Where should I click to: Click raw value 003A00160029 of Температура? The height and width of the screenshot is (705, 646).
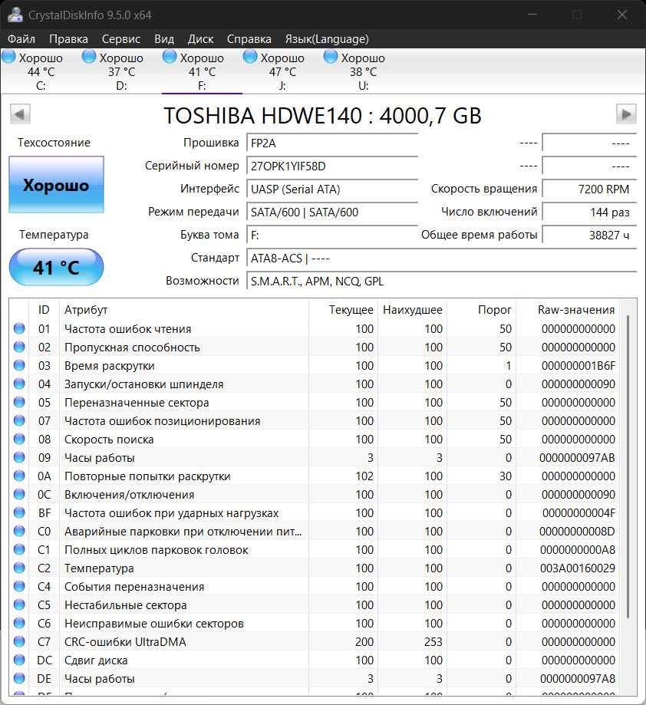pos(577,568)
